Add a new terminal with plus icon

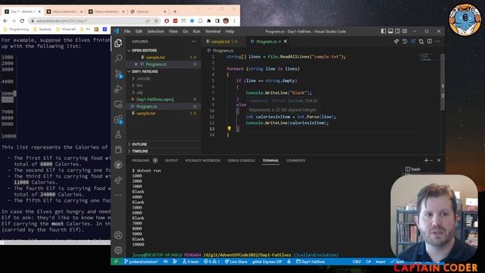(426, 160)
